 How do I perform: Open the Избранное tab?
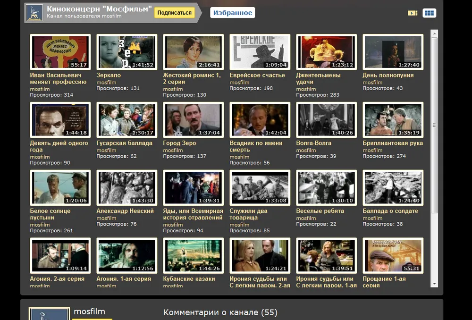tap(232, 13)
